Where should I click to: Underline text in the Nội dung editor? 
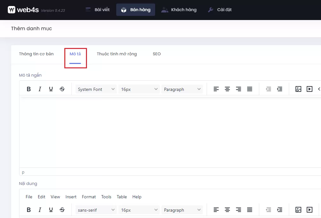(51, 210)
